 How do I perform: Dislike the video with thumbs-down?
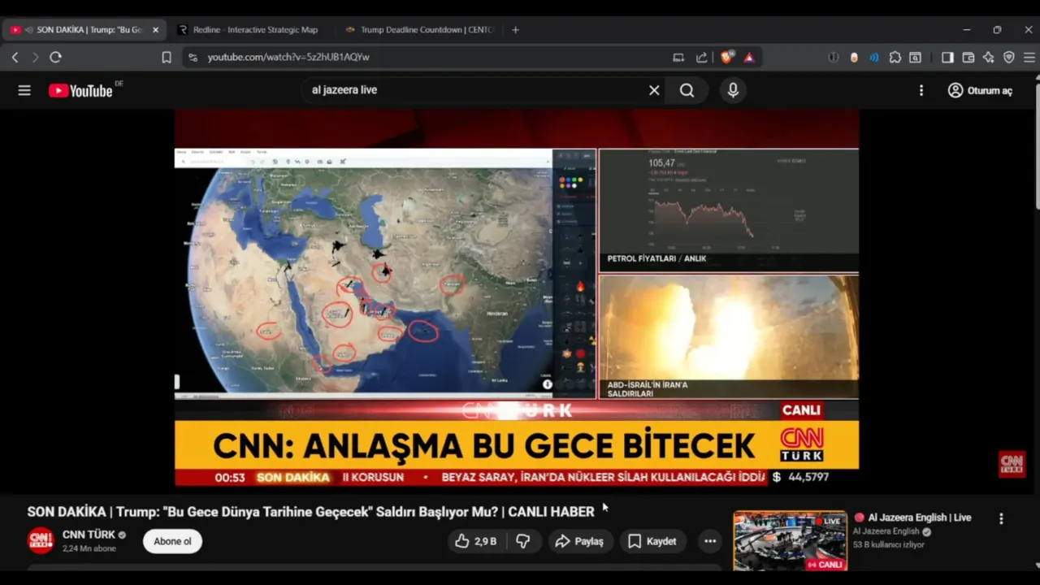[x=523, y=541]
